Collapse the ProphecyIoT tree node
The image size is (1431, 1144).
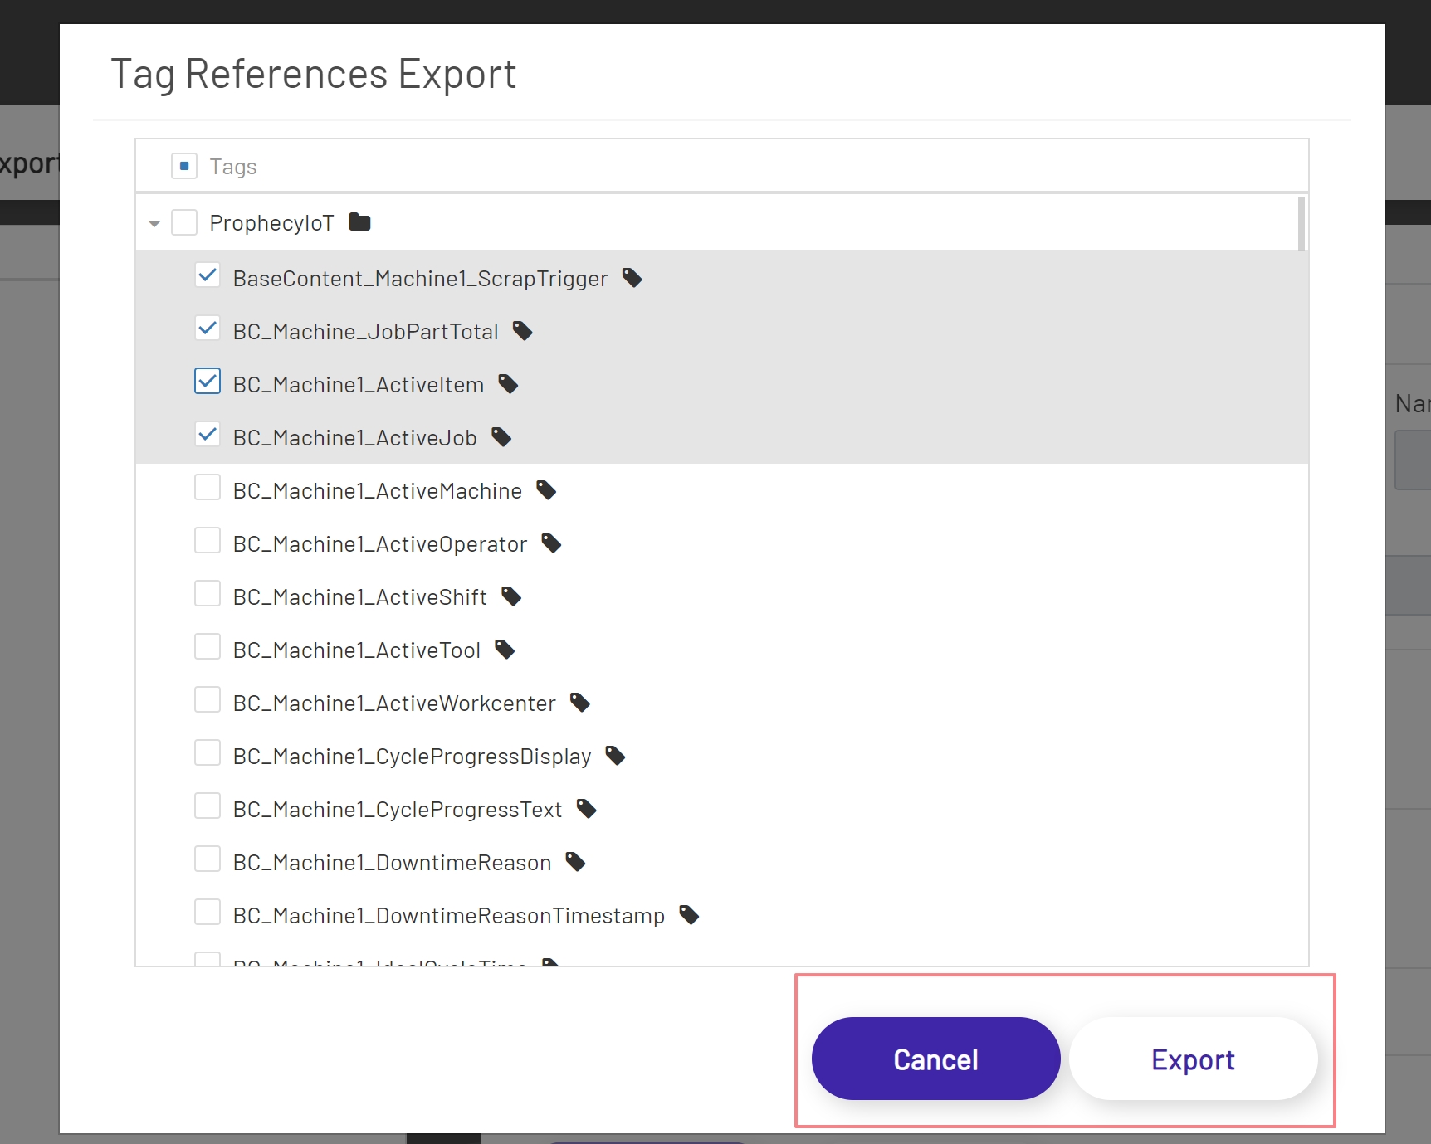click(x=153, y=222)
